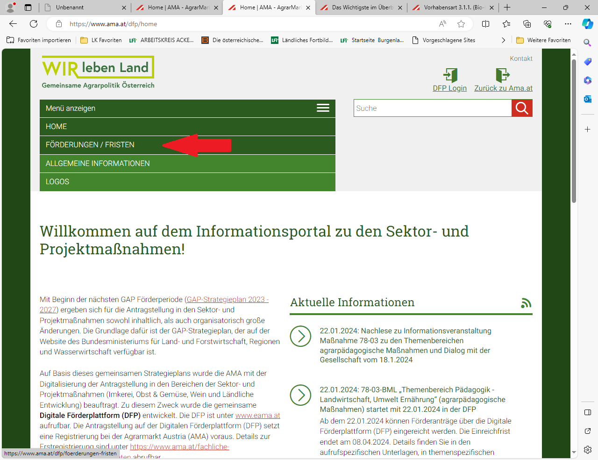Open ALLGEMEINE INFORMATIONEN menu entry
Image resolution: width=598 pixels, height=460 pixels.
(98, 164)
